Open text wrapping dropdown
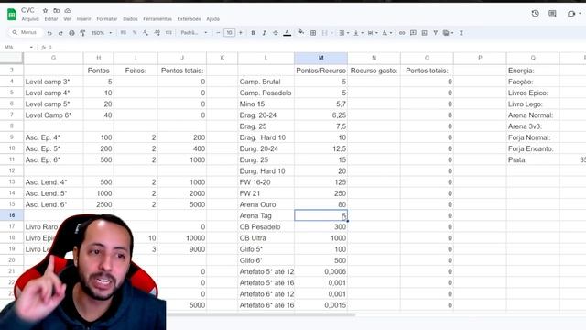Viewport: 586px width, 330px height. point(373,33)
